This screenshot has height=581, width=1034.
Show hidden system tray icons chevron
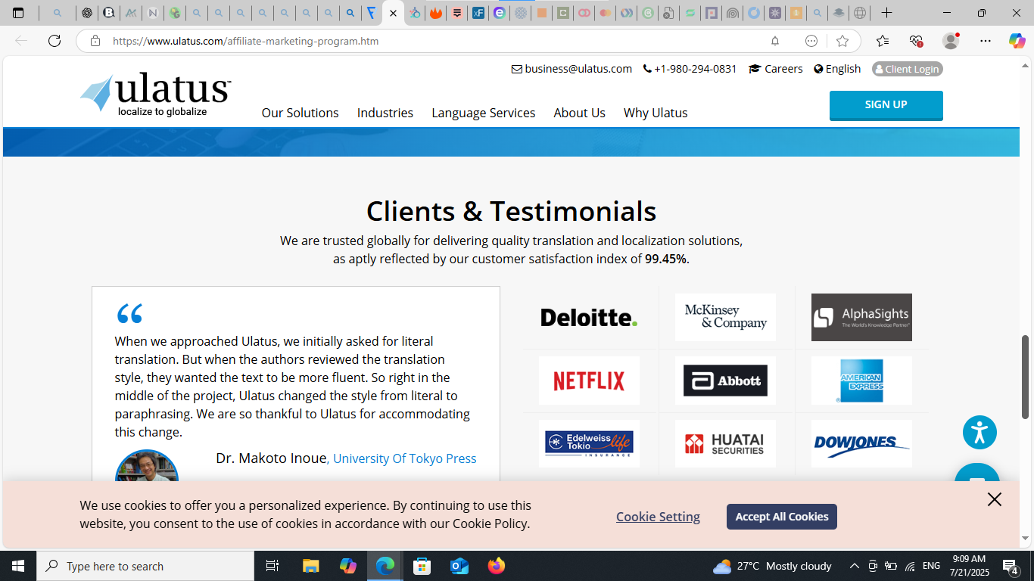855,566
